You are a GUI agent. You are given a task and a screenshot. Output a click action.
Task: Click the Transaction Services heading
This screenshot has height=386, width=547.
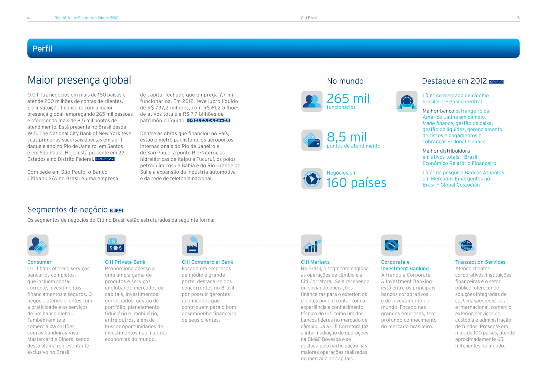click(480, 262)
